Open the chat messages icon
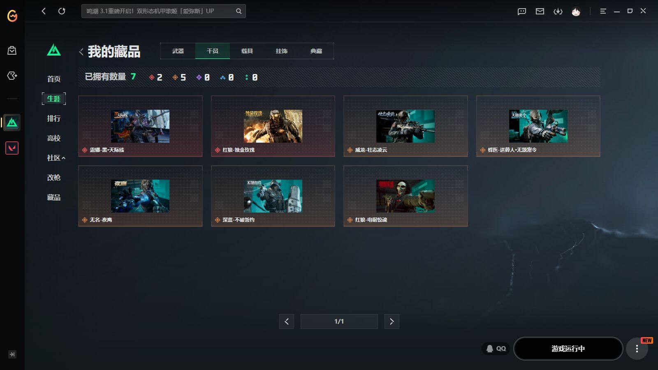 tap(522, 11)
